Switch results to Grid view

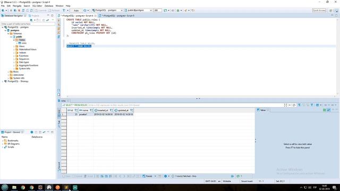click(59, 113)
